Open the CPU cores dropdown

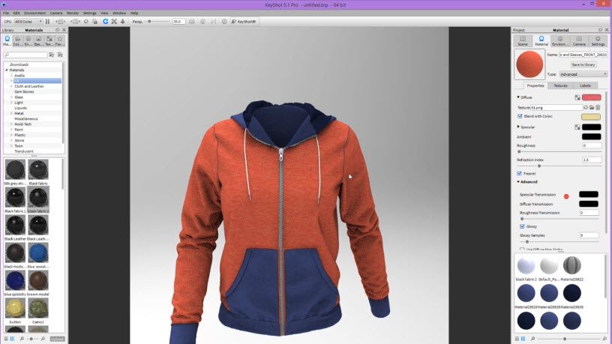[x=28, y=22]
